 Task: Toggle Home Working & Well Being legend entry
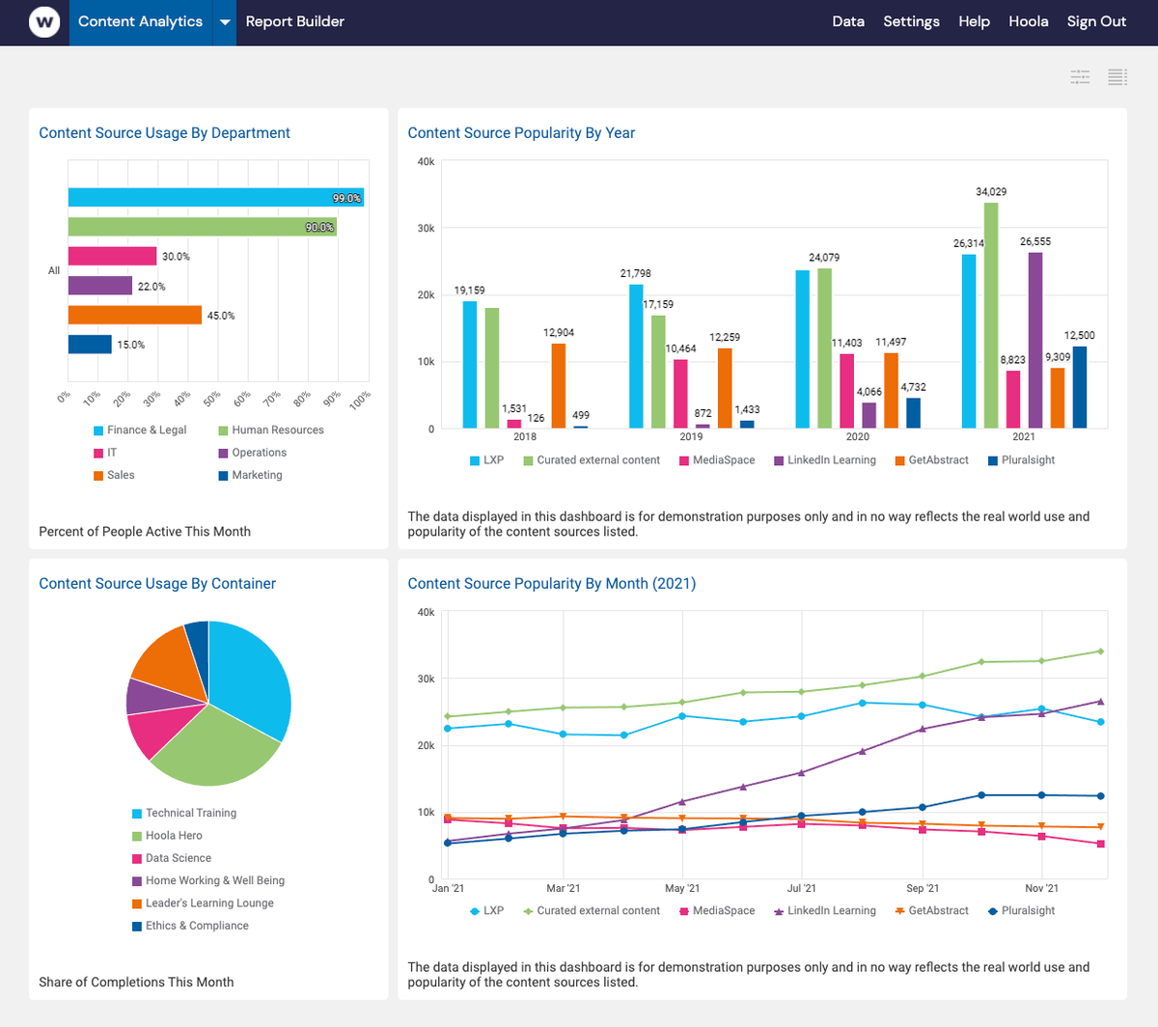click(x=208, y=880)
